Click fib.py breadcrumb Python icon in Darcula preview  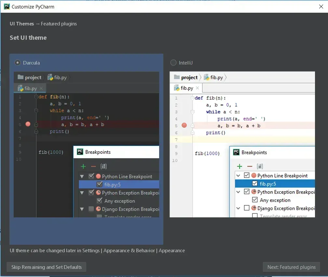(50, 77)
